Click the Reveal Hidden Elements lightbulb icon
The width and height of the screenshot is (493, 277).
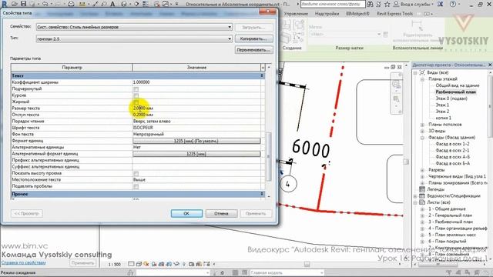184,264
